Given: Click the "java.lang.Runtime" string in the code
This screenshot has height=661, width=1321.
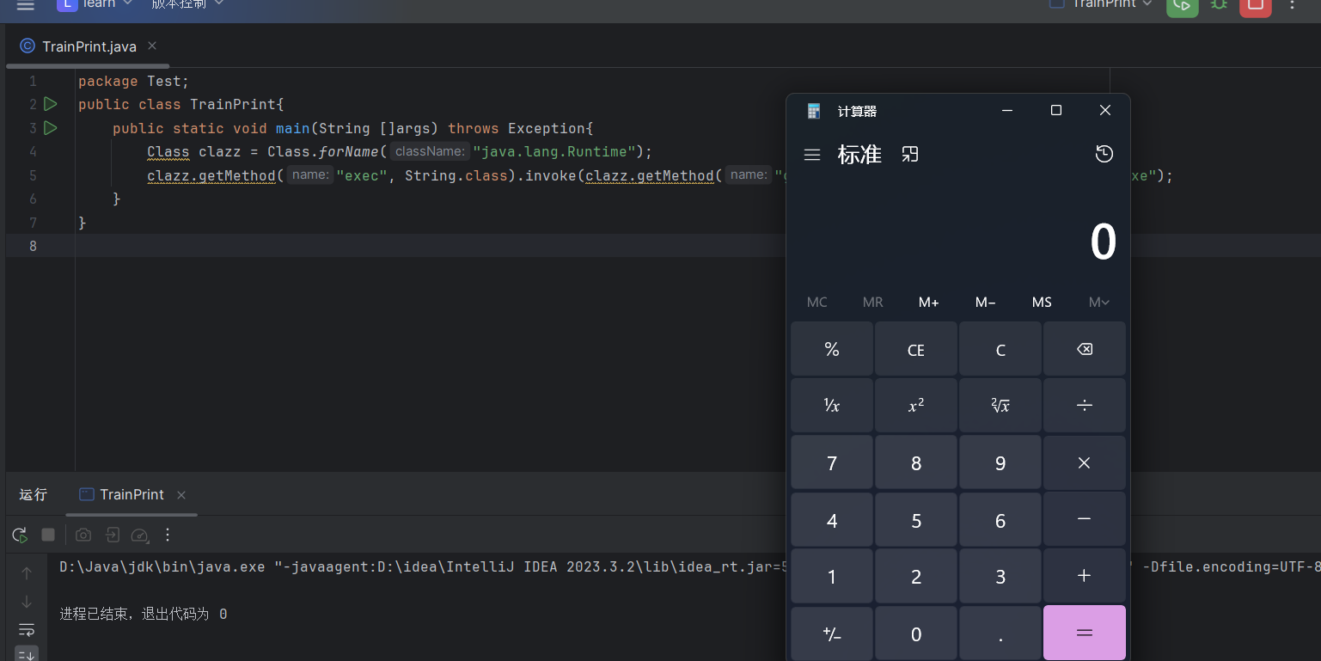Looking at the screenshot, I should (x=553, y=152).
